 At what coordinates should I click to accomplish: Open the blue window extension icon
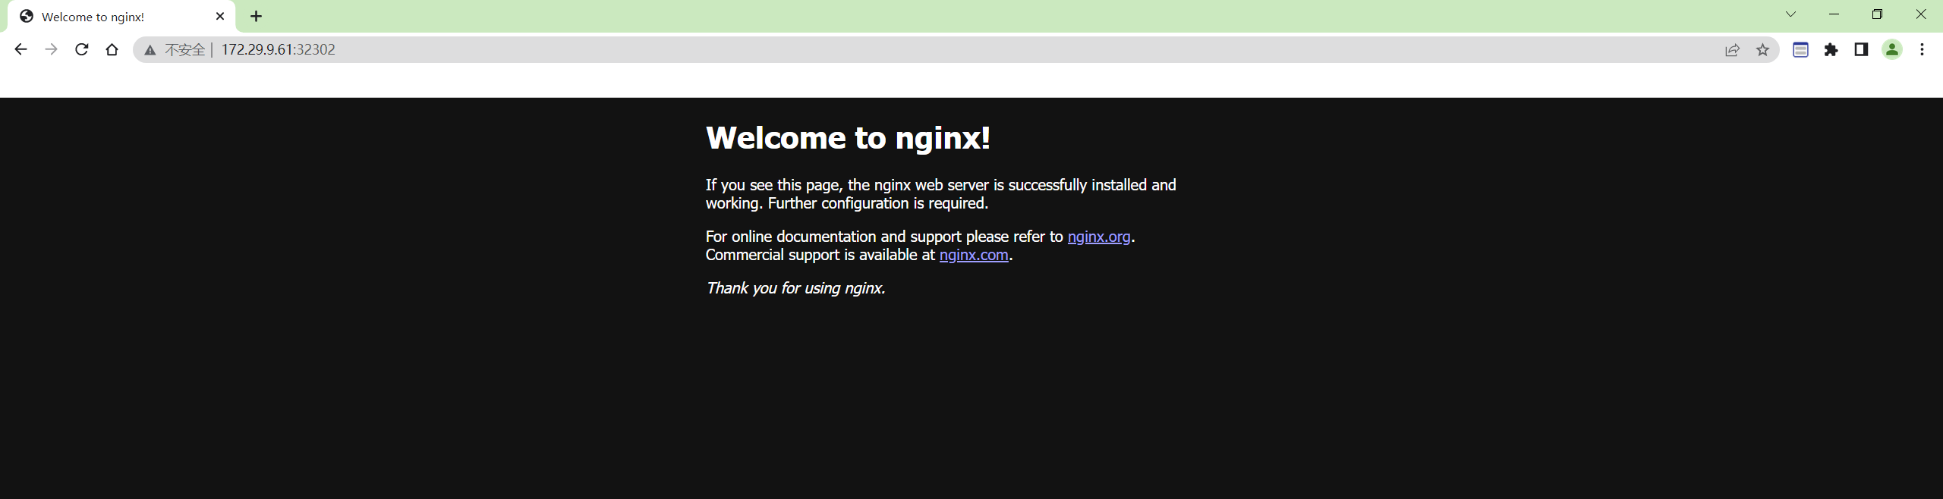tap(1800, 50)
